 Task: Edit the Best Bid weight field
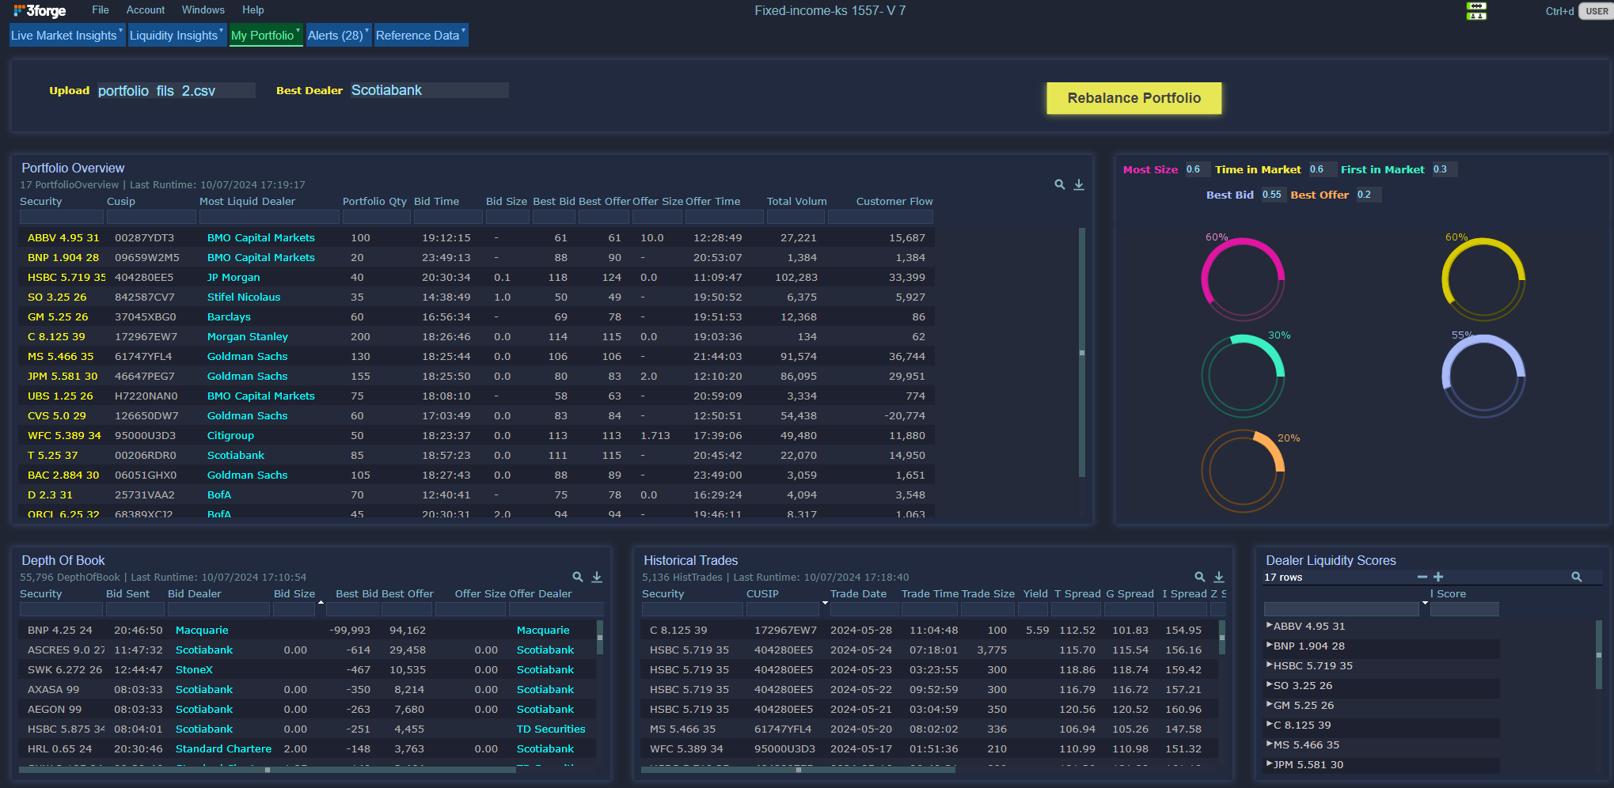(1272, 195)
